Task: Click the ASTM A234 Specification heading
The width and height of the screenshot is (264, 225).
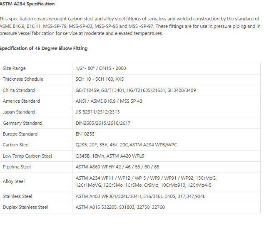Action: (27, 4)
